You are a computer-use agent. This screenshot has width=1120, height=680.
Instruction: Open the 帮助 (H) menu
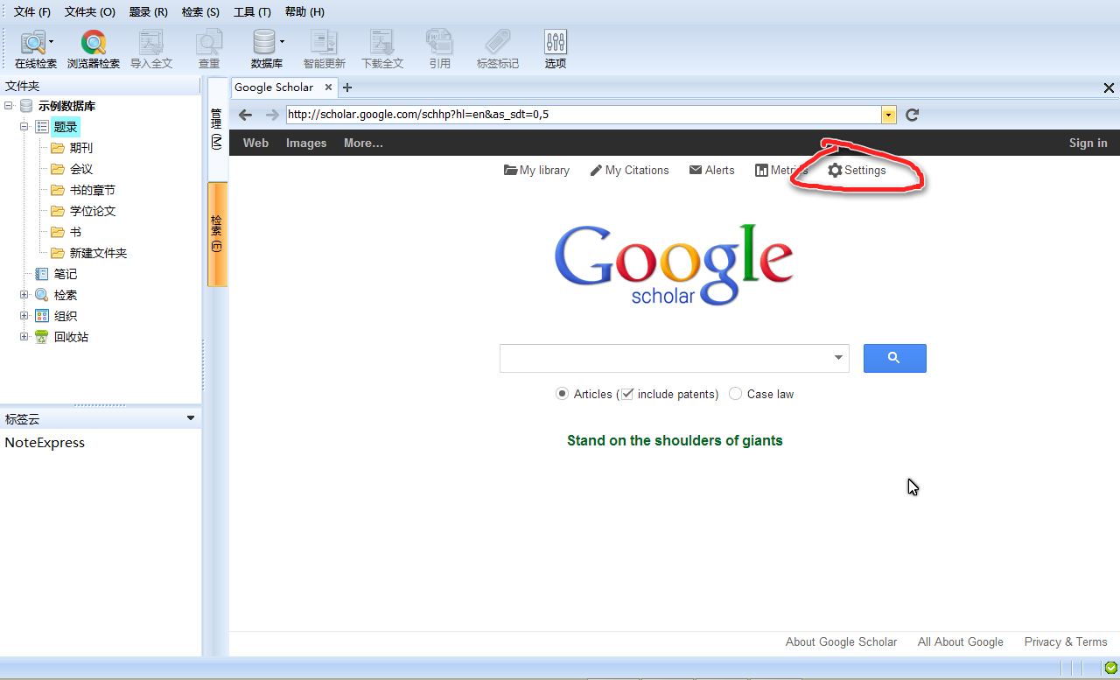tap(304, 11)
